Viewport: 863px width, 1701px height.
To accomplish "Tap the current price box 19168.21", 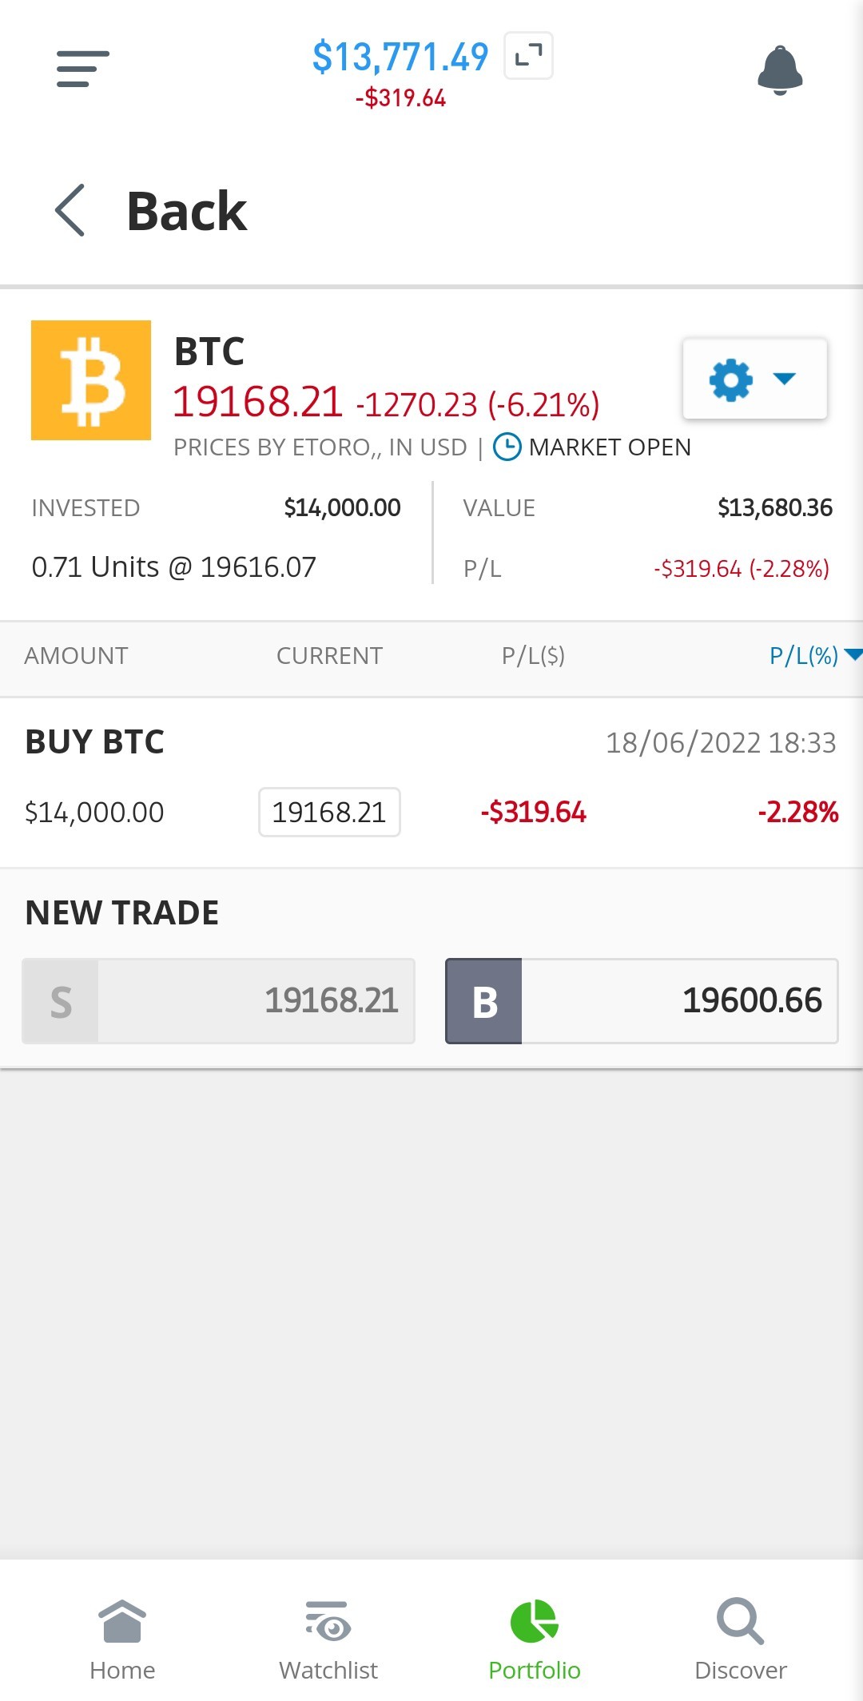I will coord(329,813).
